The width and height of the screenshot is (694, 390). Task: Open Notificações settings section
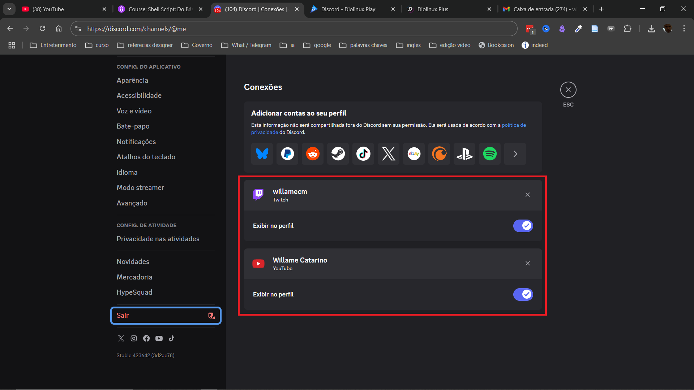click(x=136, y=142)
